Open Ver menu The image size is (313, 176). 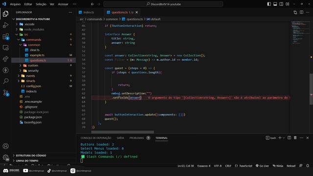coord(52,4)
